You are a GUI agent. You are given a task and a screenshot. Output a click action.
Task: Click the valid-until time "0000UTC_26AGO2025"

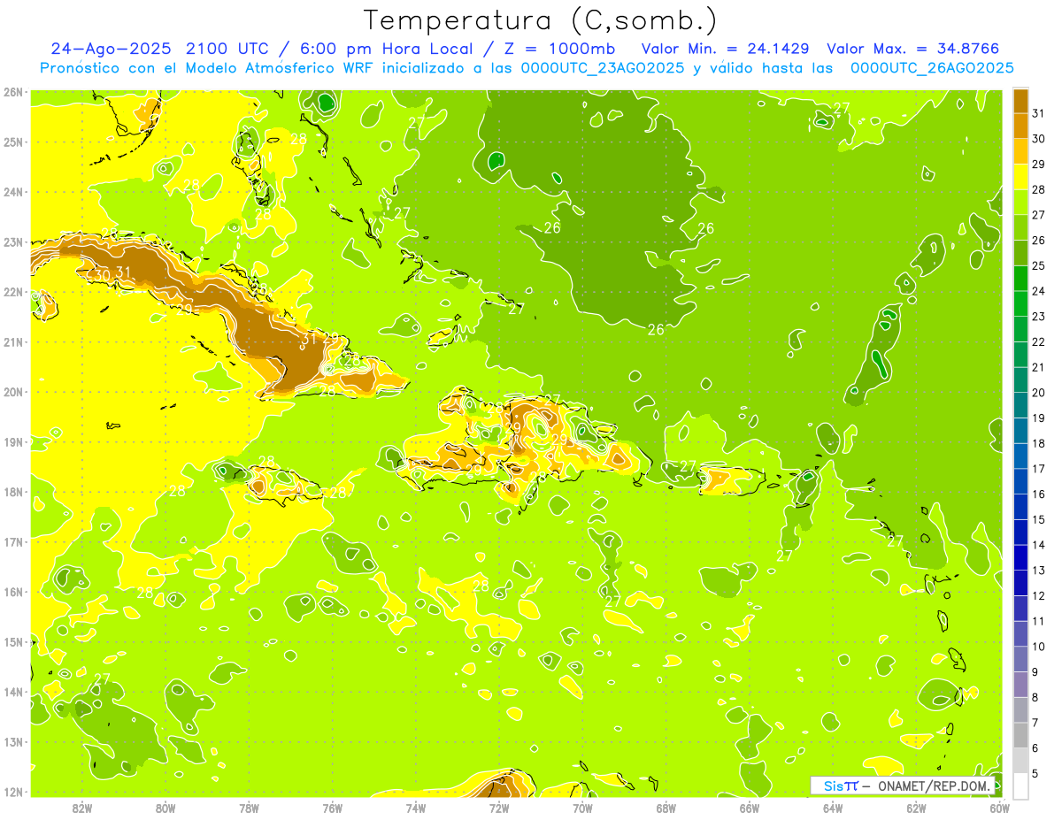point(932,67)
